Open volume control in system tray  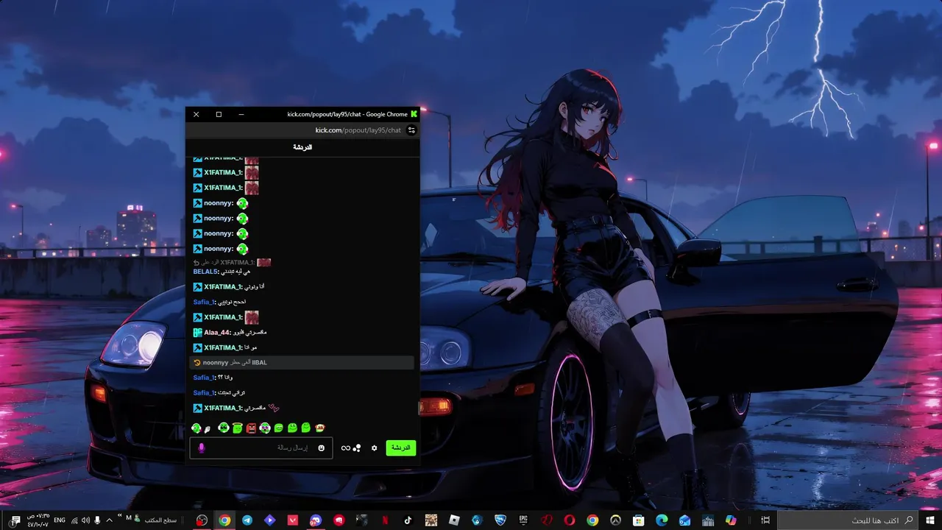85,520
